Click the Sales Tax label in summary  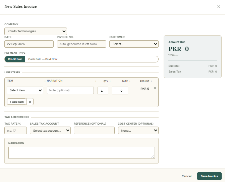point(175,72)
